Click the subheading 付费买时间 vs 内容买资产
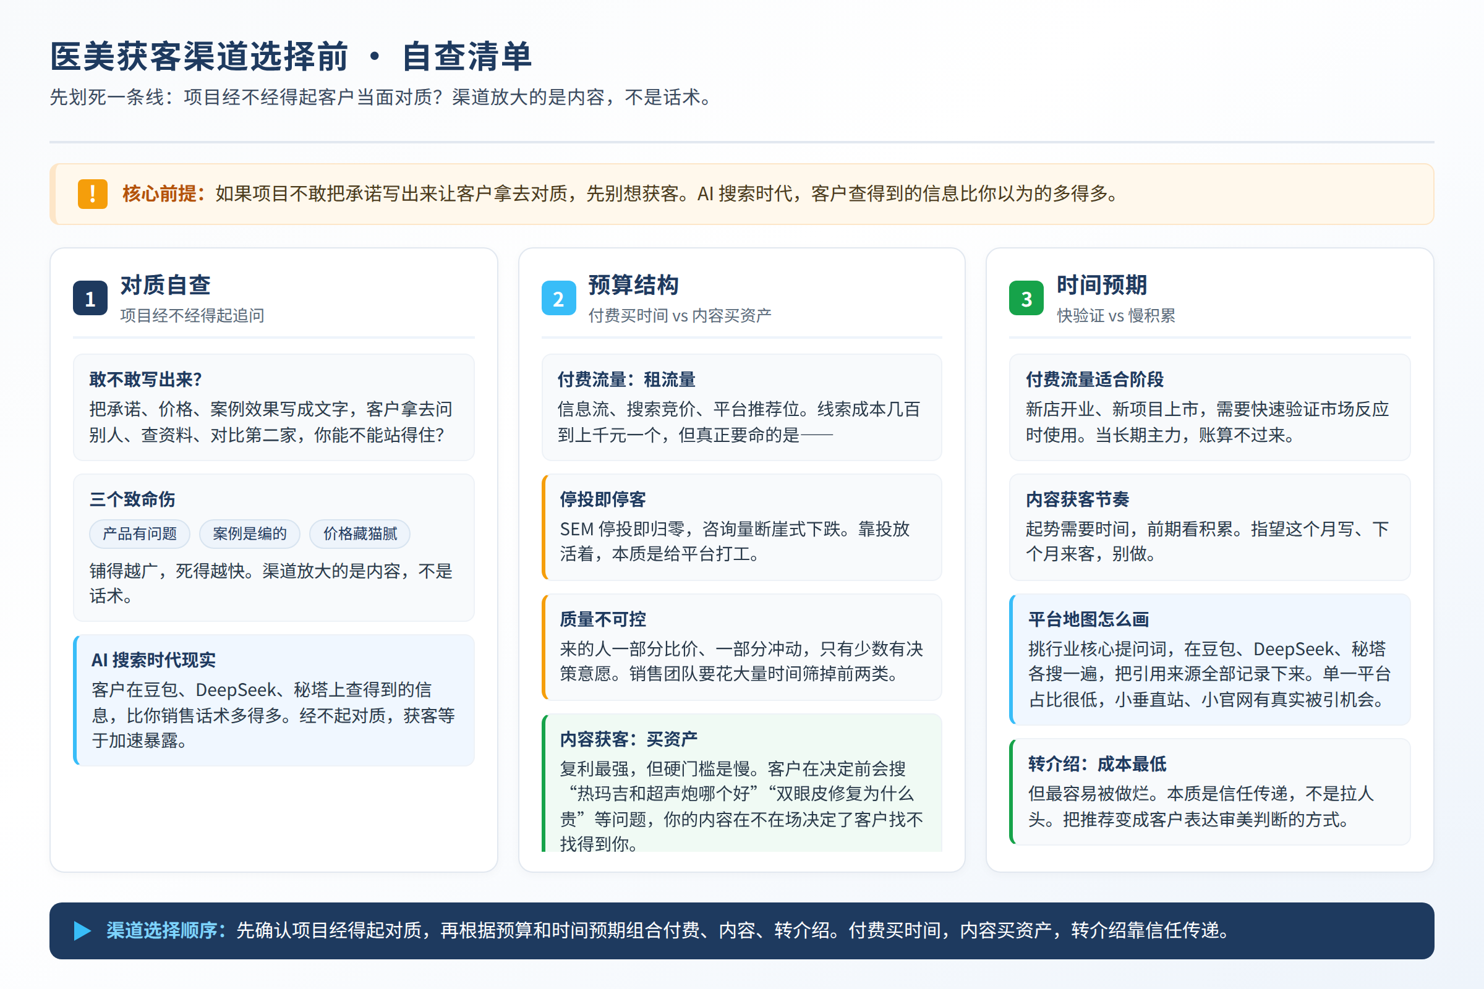The height and width of the screenshot is (989, 1484). (680, 315)
